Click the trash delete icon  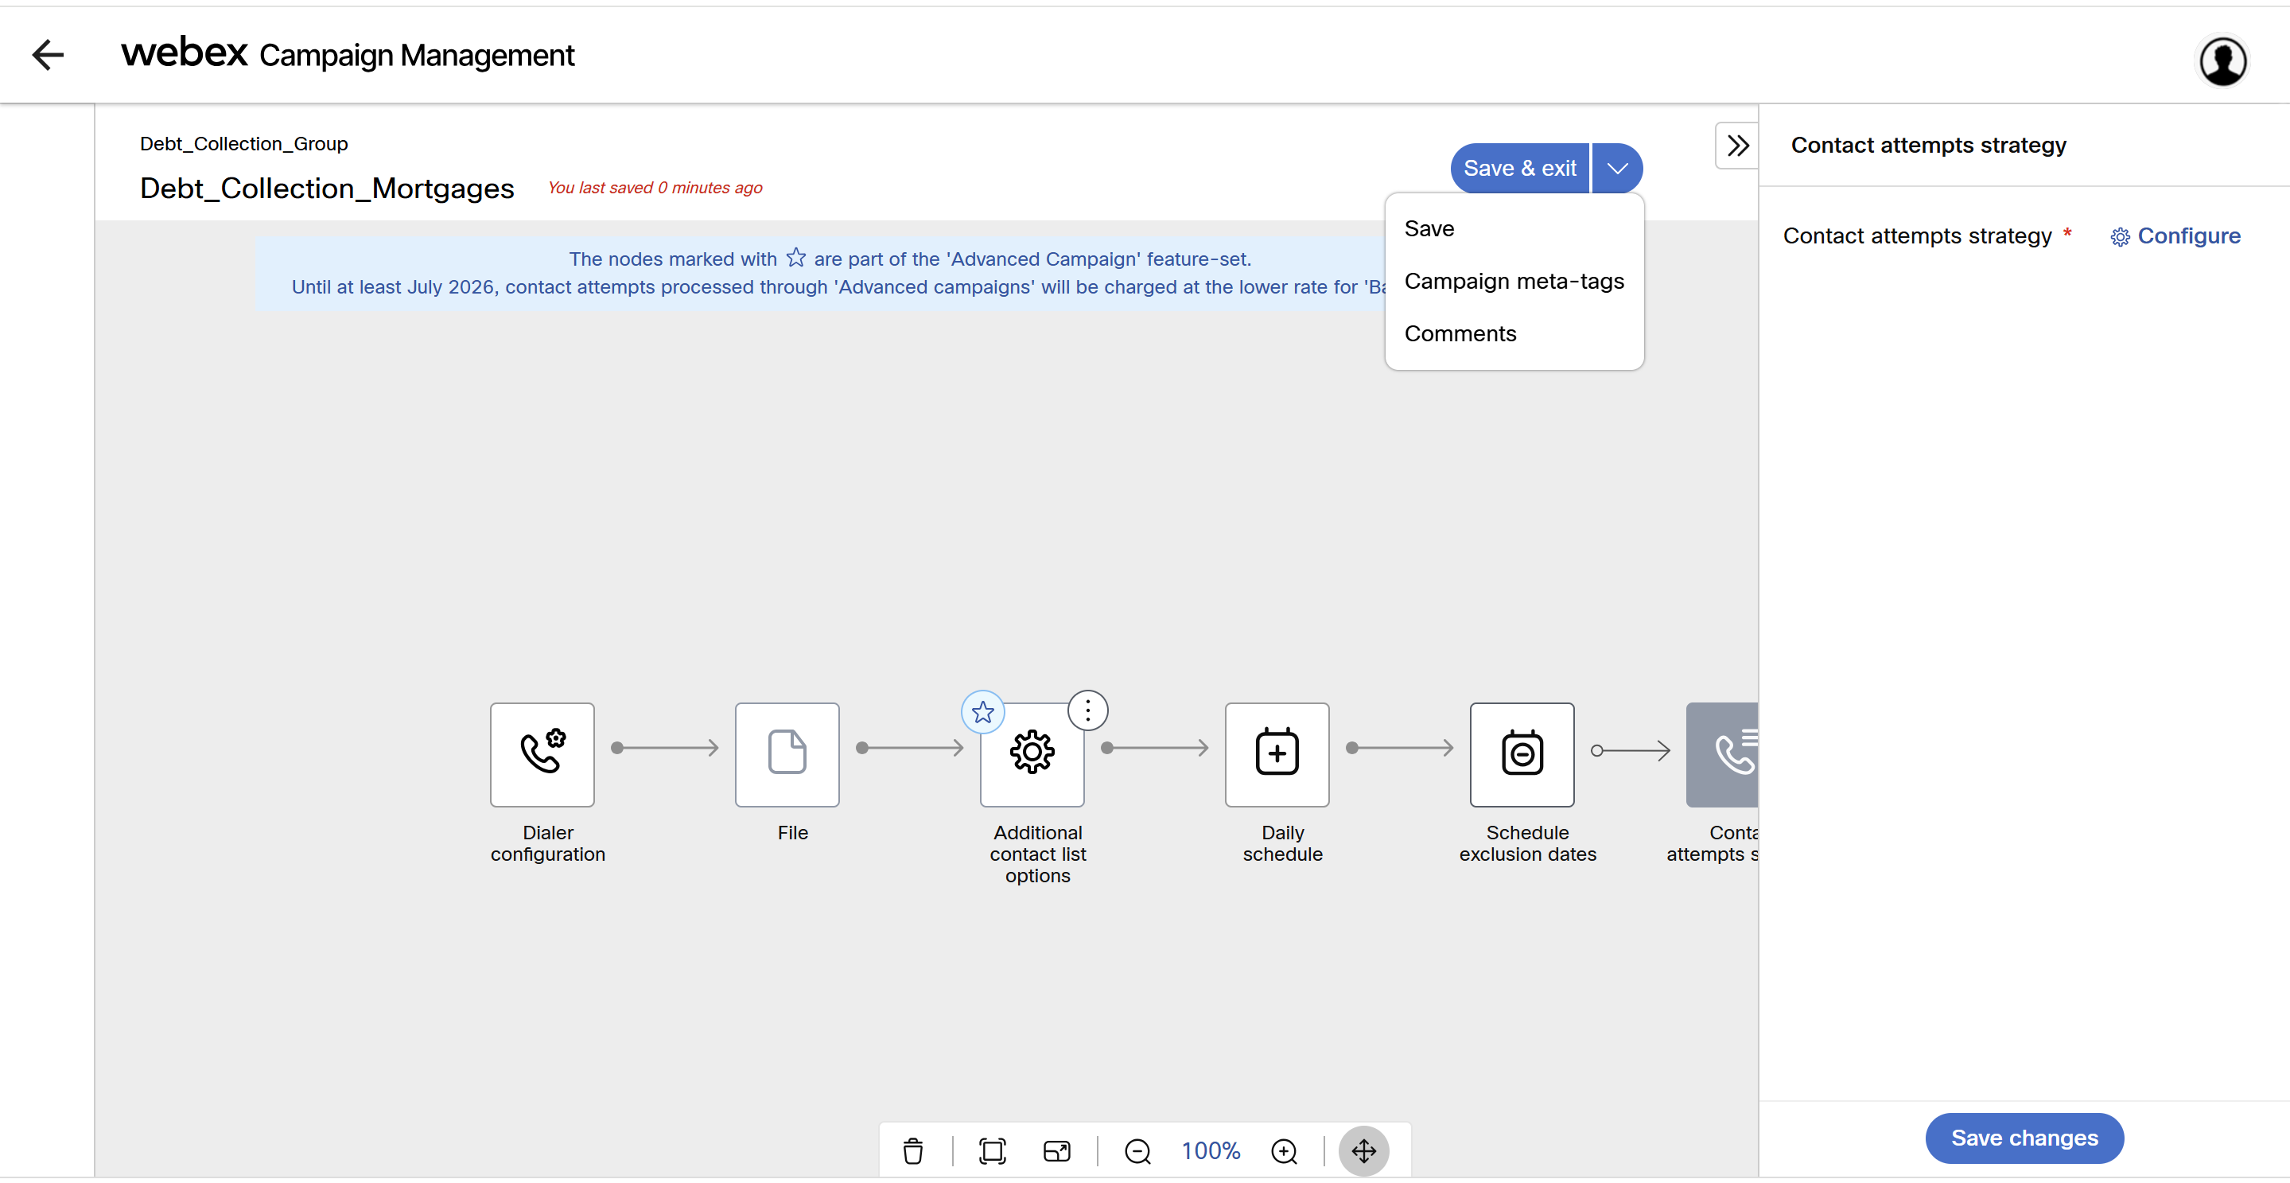(913, 1151)
